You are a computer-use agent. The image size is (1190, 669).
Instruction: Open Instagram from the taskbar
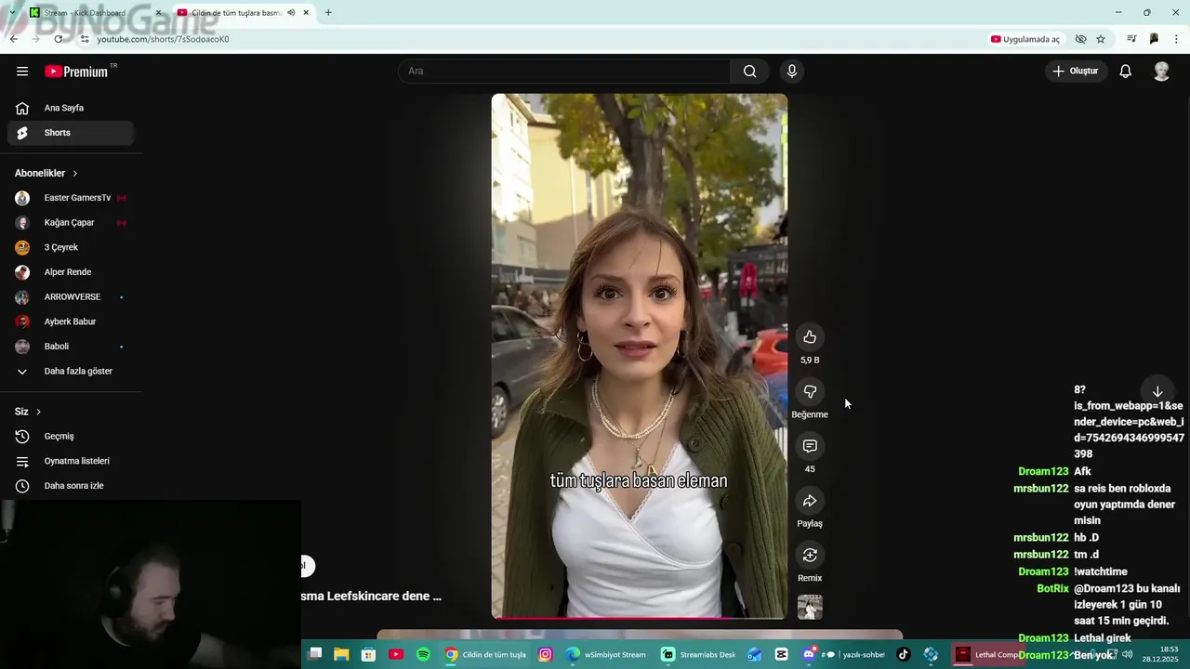click(x=546, y=654)
